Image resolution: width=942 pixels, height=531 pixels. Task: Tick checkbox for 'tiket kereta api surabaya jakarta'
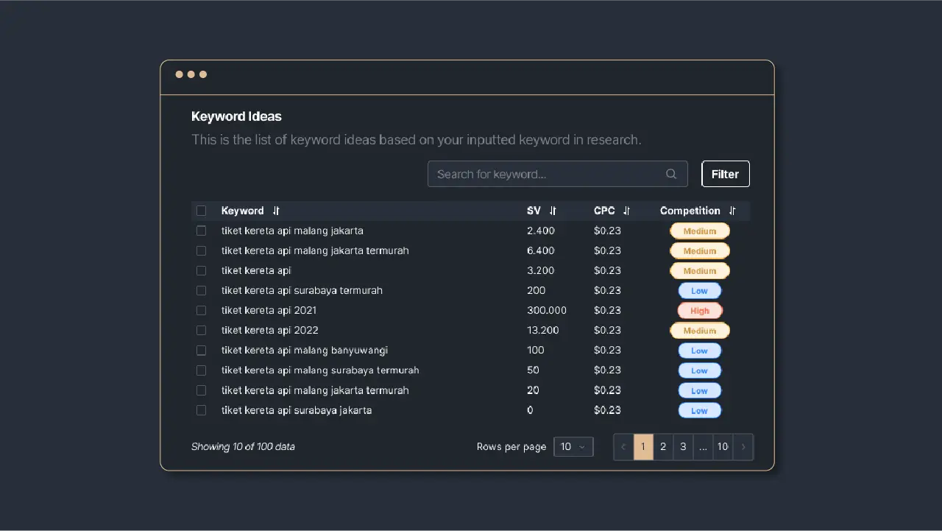click(201, 410)
